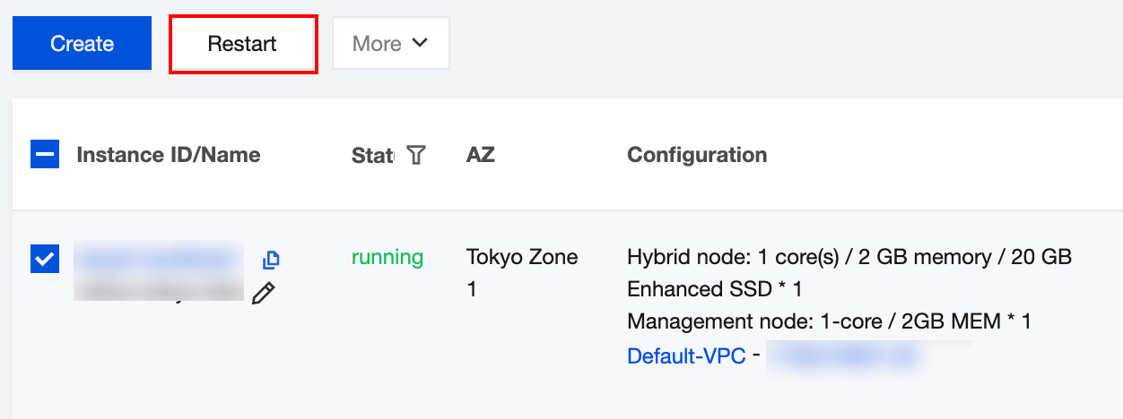
Task: Click the chevron arrow beside More
Action: click(419, 43)
